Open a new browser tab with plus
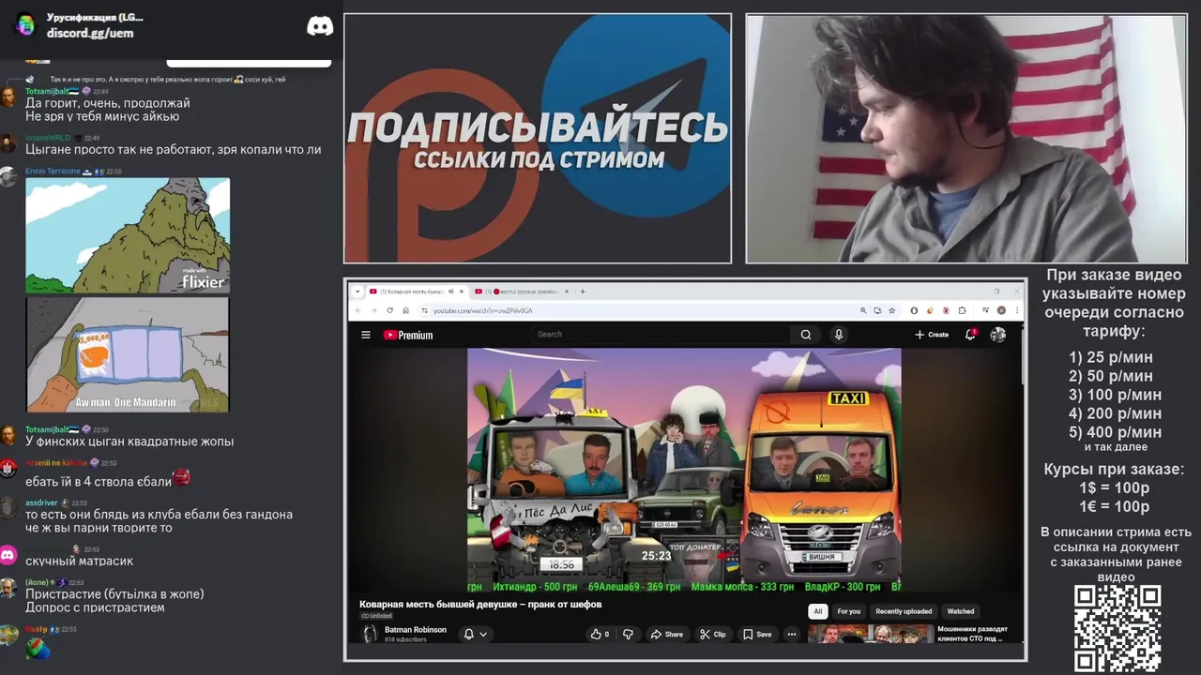 [583, 292]
